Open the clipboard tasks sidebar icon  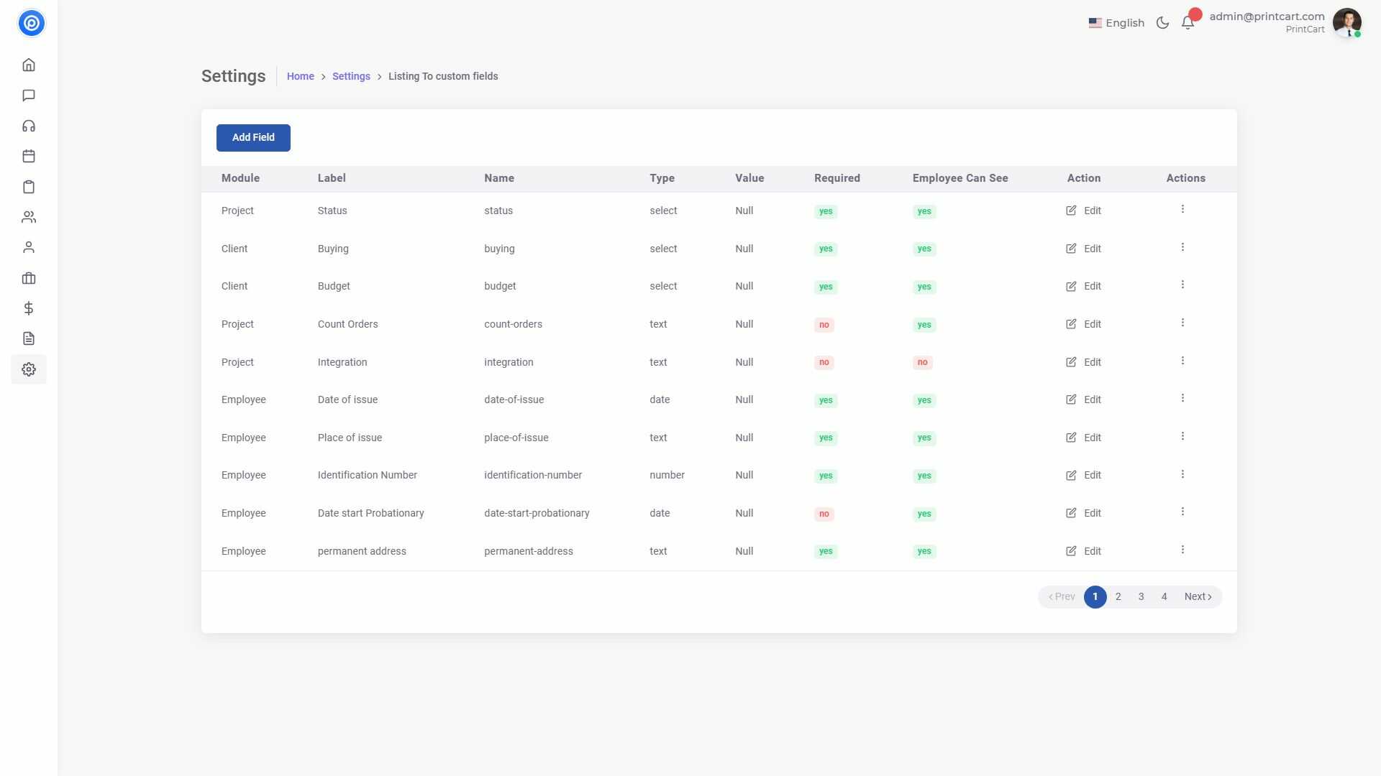click(29, 187)
